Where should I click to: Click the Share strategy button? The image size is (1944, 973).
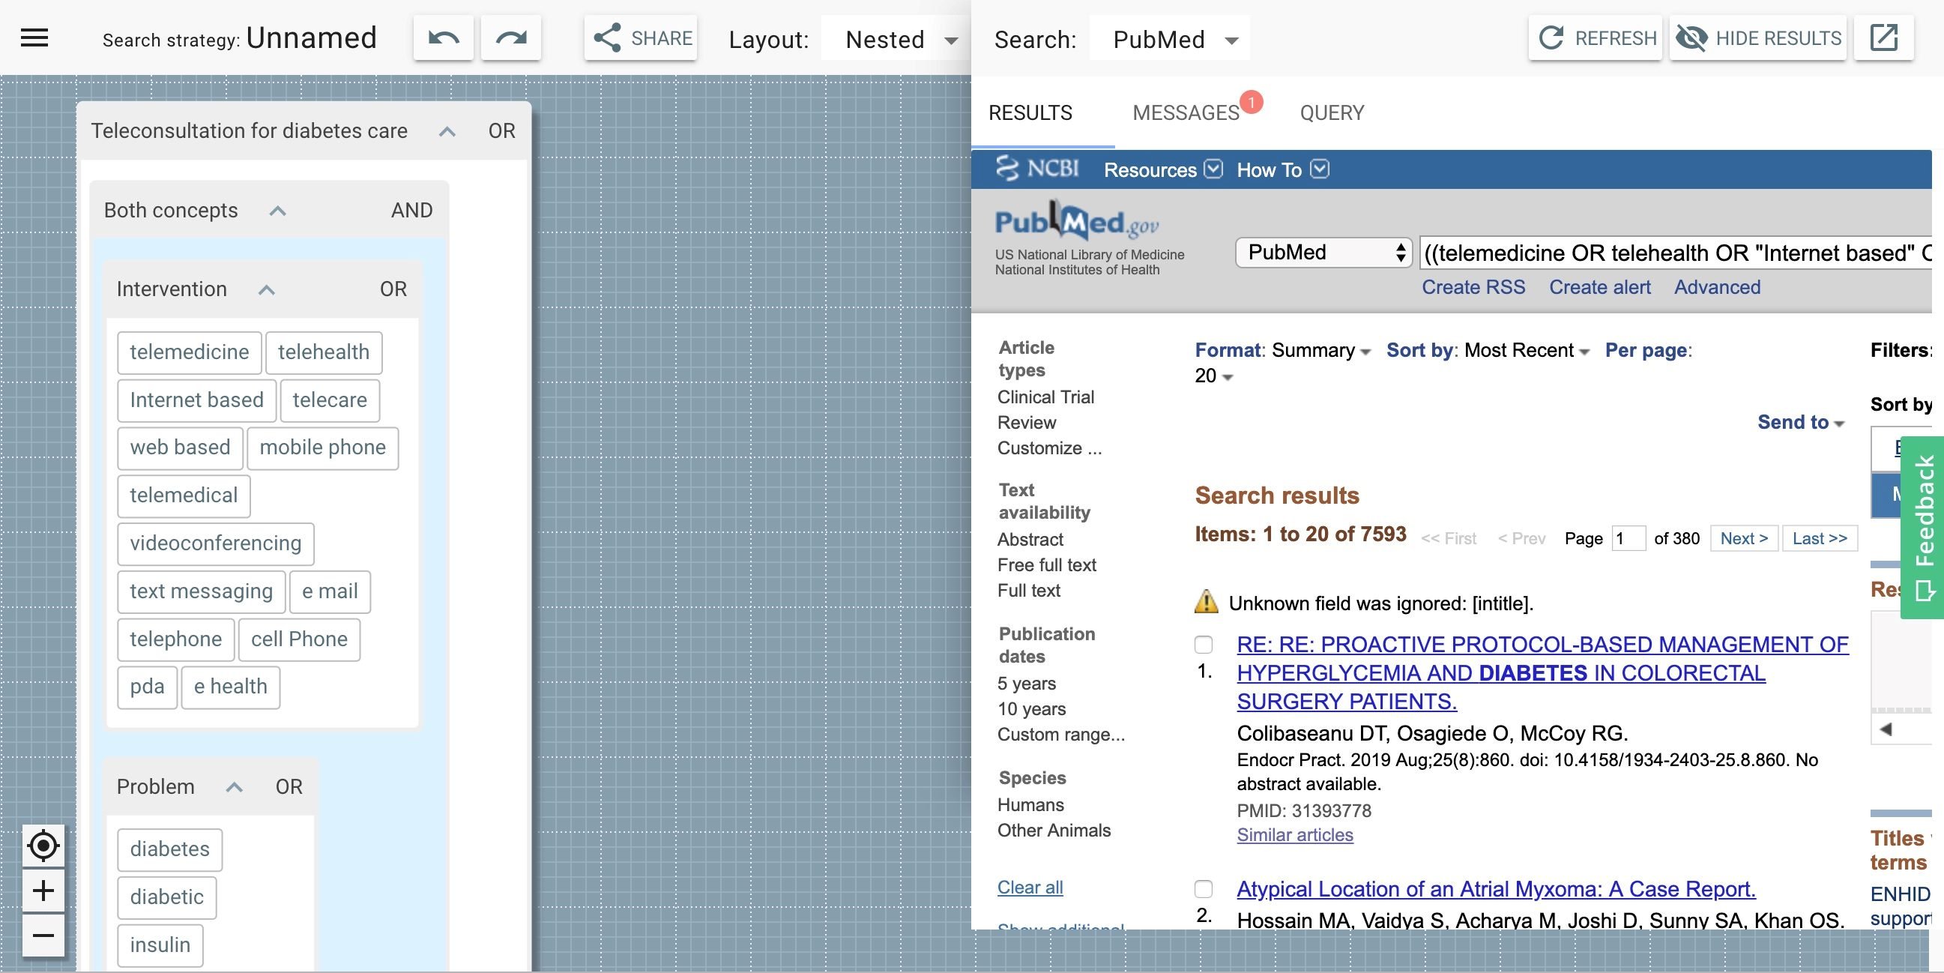pyautogui.click(x=642, y=37)
